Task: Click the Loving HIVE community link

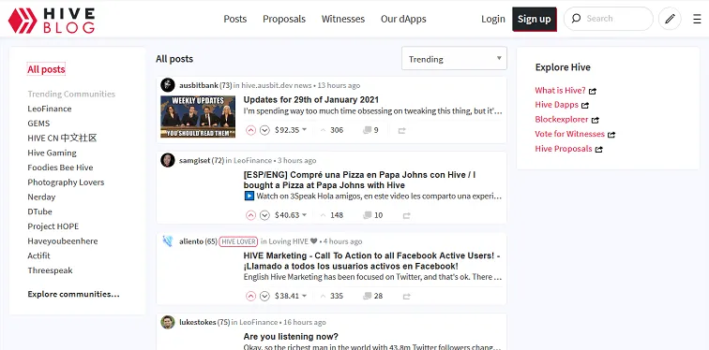Action: coord(293,241)
